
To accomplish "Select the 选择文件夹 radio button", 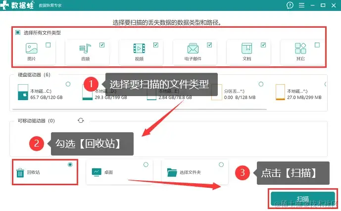I will click(221, 164).
